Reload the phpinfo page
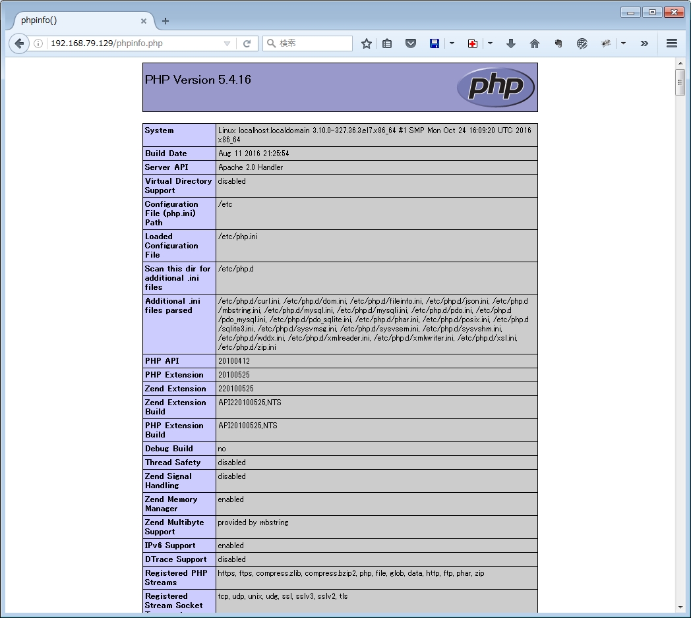 247,43
